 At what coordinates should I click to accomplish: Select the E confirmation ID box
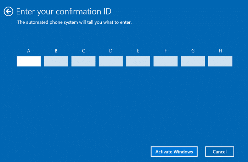coord(138,61)
